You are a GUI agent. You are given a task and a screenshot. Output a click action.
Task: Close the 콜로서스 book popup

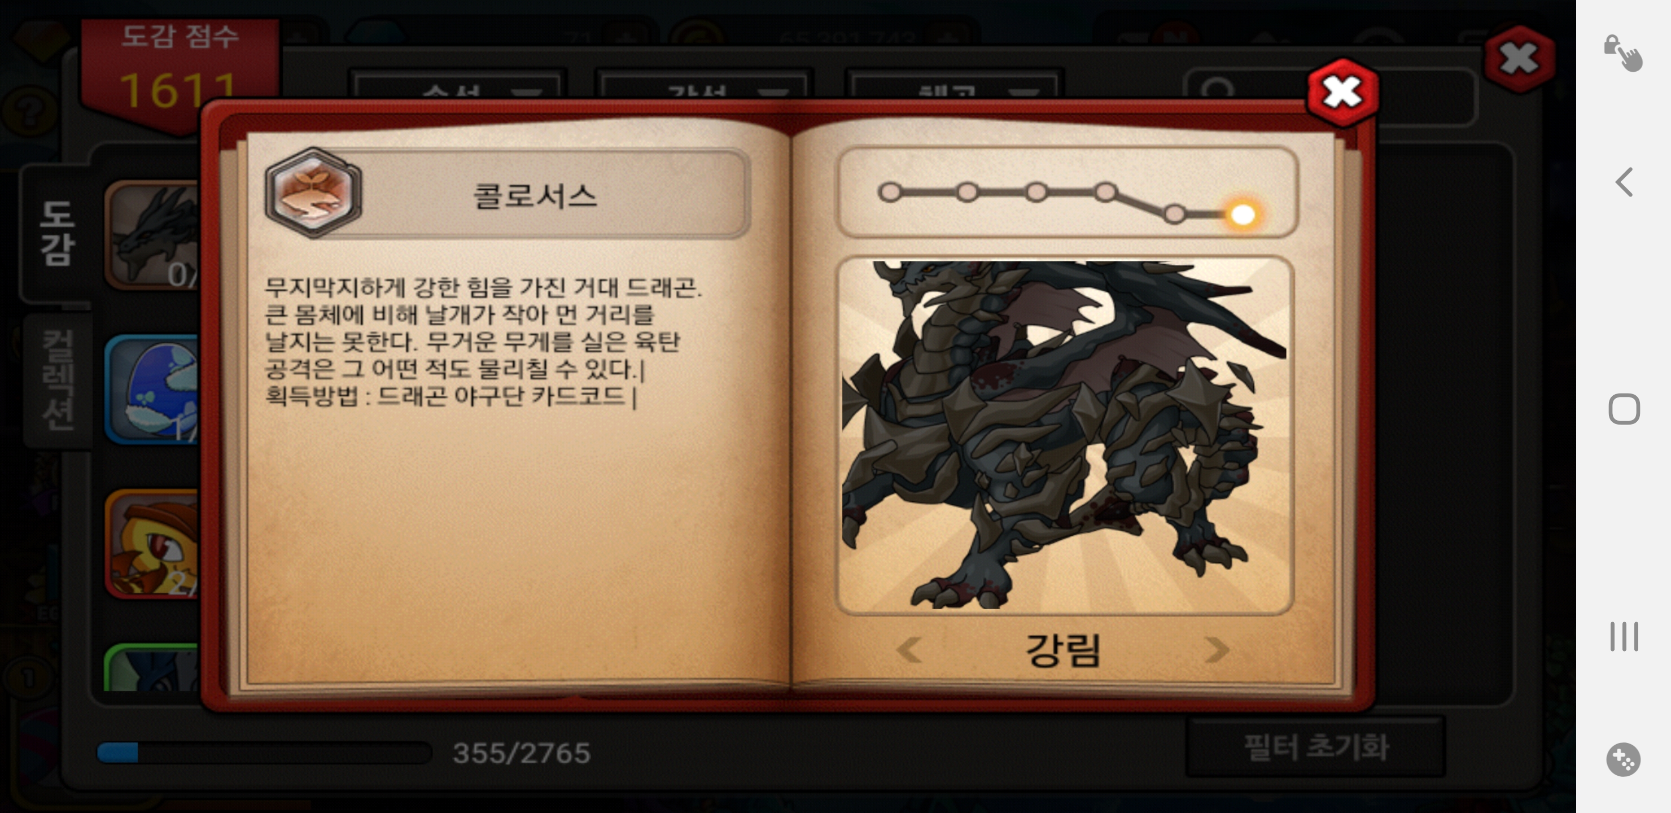click(1343, 93)
